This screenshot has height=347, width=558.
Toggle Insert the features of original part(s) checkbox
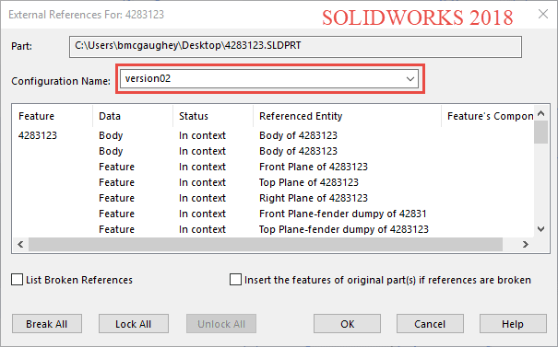pyautogui.click(x=235, y=280)
